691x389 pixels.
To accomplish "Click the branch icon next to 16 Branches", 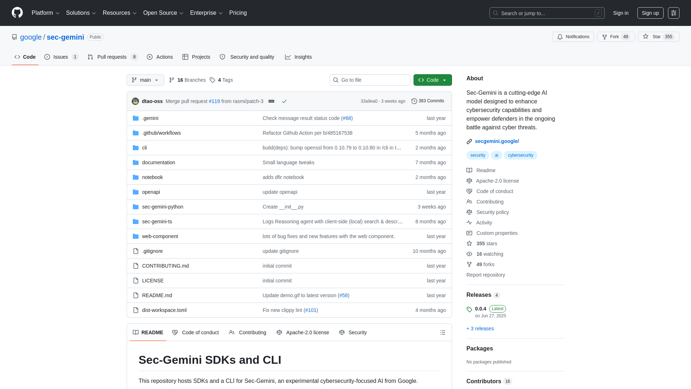I will click(x=172, y=80).
